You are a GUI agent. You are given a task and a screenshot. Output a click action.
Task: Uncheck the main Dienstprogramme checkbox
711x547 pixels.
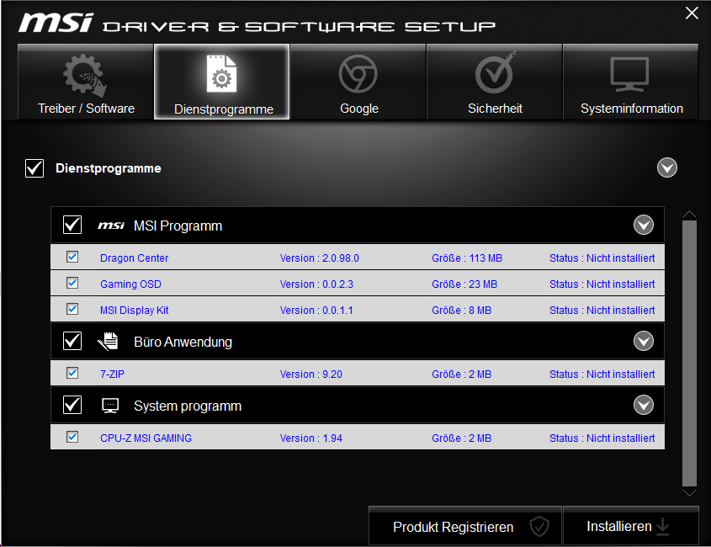[x=34, y=168]
